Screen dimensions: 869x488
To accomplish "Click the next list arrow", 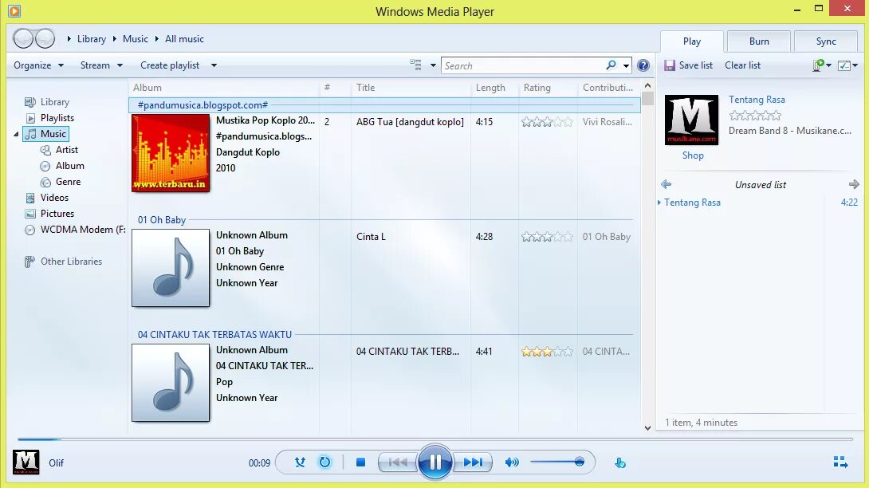I will (x=854, y=184).
